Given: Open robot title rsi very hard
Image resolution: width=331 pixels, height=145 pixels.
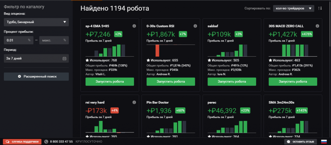Looking at the screenshot, I should (x=95, y=103).
